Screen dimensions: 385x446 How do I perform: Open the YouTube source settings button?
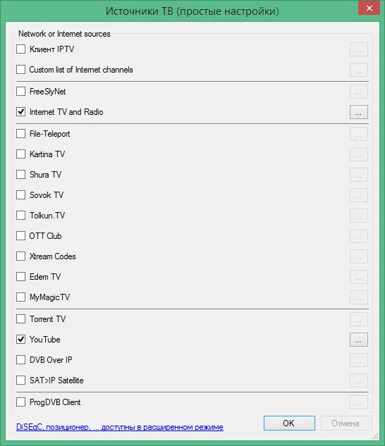tap(358, 340)
